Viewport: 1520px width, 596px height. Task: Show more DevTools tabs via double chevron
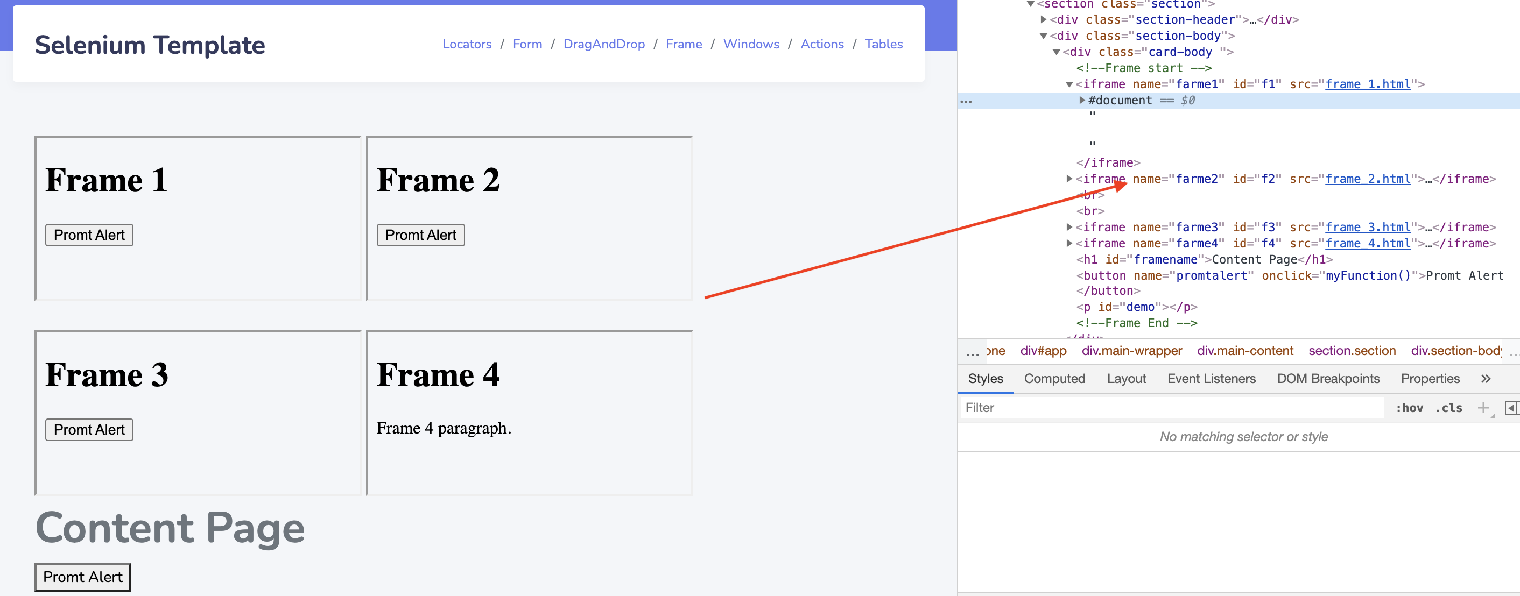1485,379
